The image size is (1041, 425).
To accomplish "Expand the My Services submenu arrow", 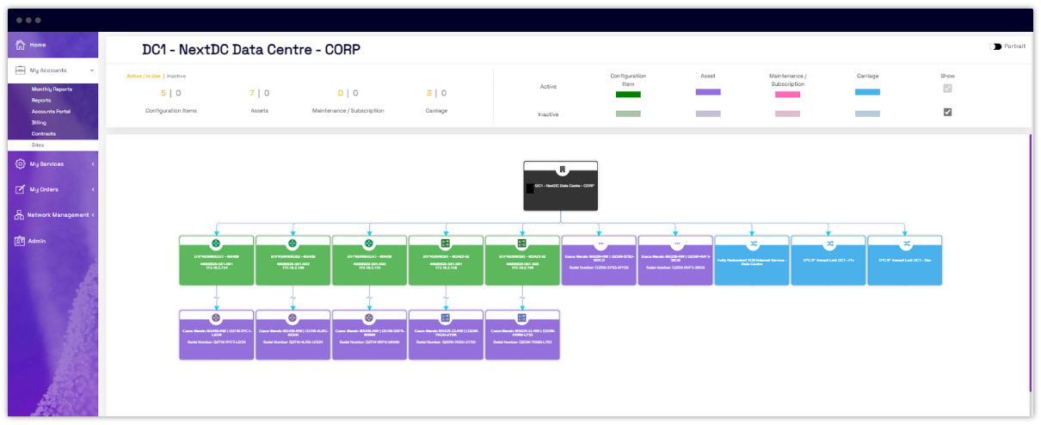I will tap(92, 163).
